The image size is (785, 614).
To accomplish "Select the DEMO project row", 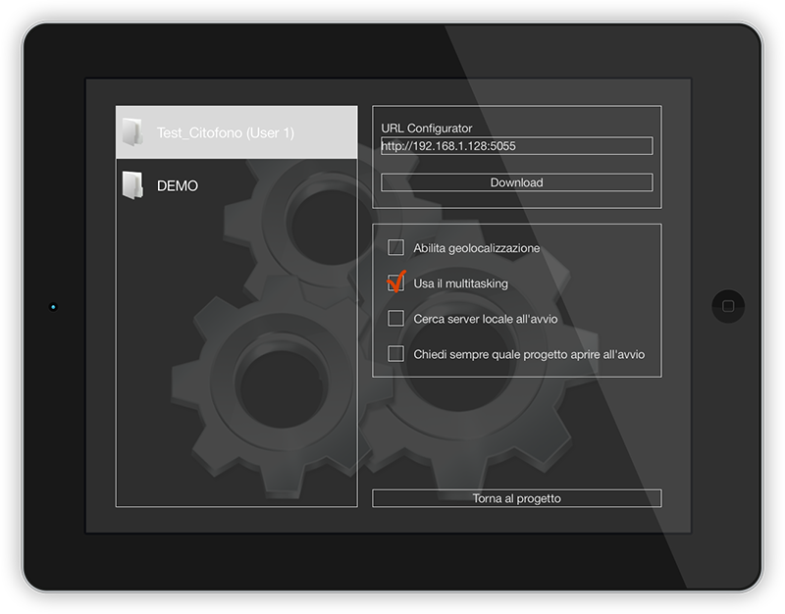I will tap(236, 185).
